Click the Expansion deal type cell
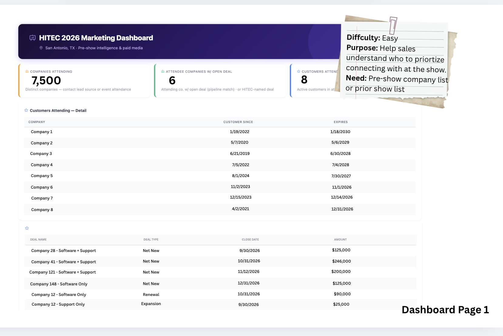The width and height of the screenshot is (503, 336). click(151, 304)
